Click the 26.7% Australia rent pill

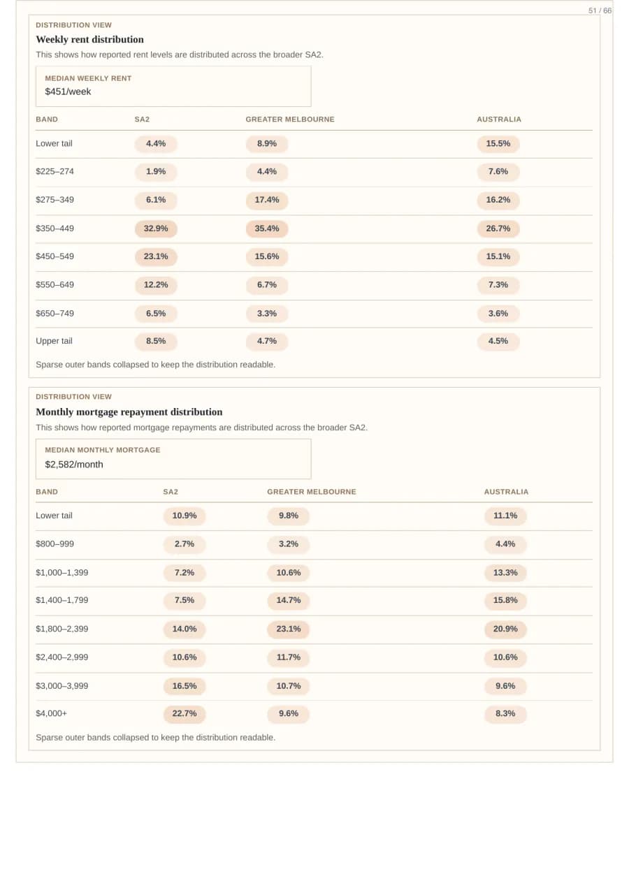tap(498, 228)
